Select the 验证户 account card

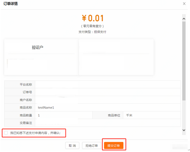(x=41, y=57)
